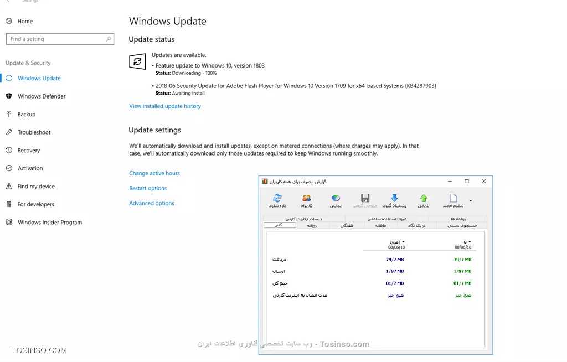Open the Restart options link
Viewport: 567px width, 362px height.
coord(148,188)
